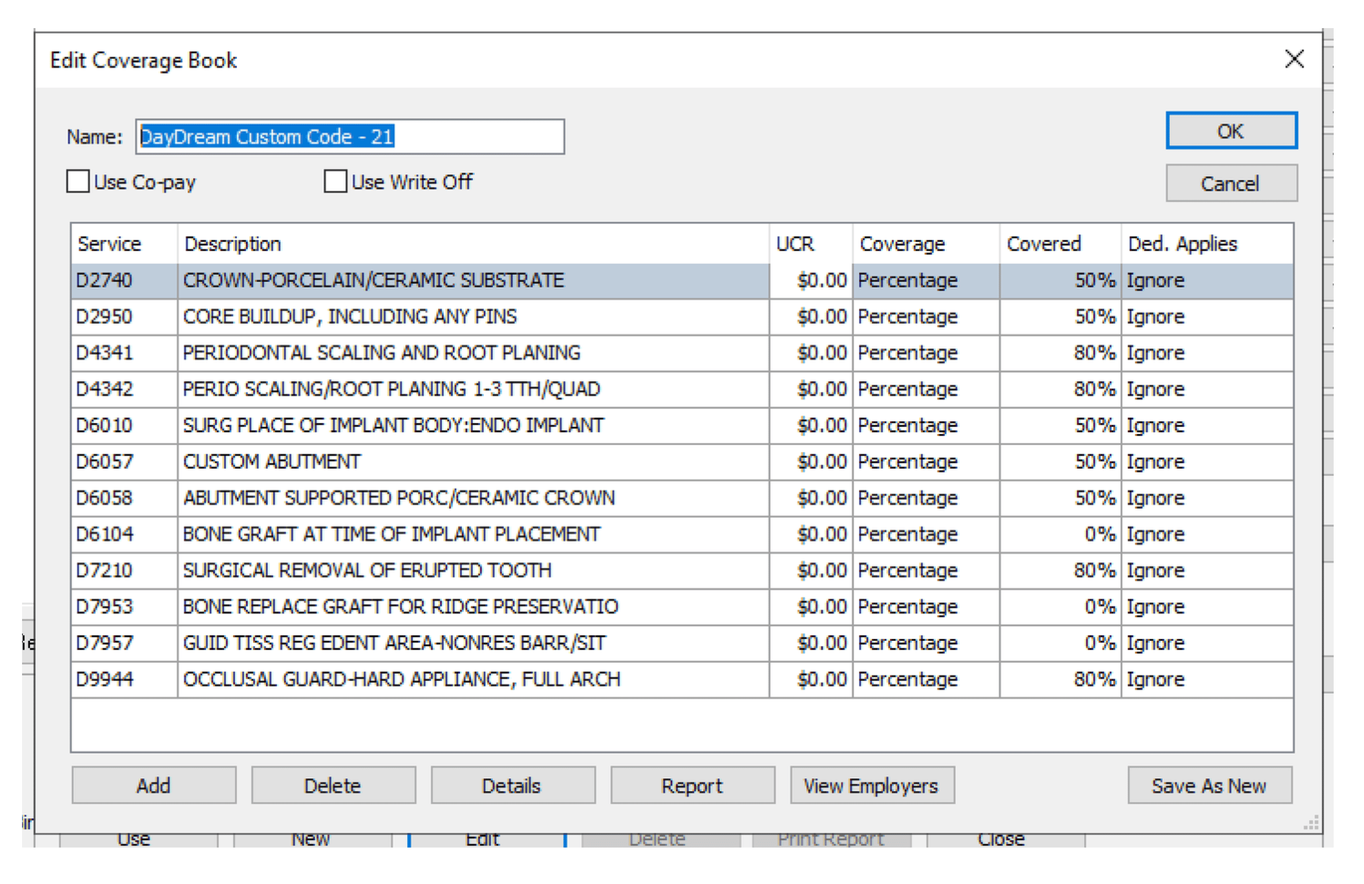Focus the Name input field

350,136
